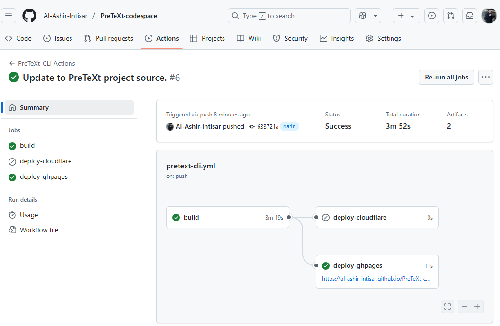Expand the Copilot dropdown arrow

click(x=375, y=16)
